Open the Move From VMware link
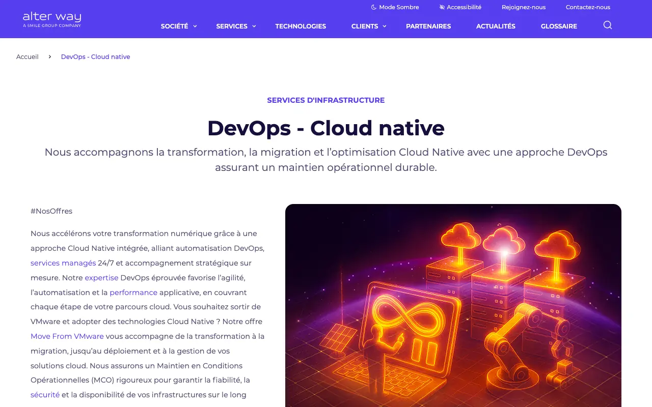The width and height of the screenshot is (652, 407). click(67, 336)
